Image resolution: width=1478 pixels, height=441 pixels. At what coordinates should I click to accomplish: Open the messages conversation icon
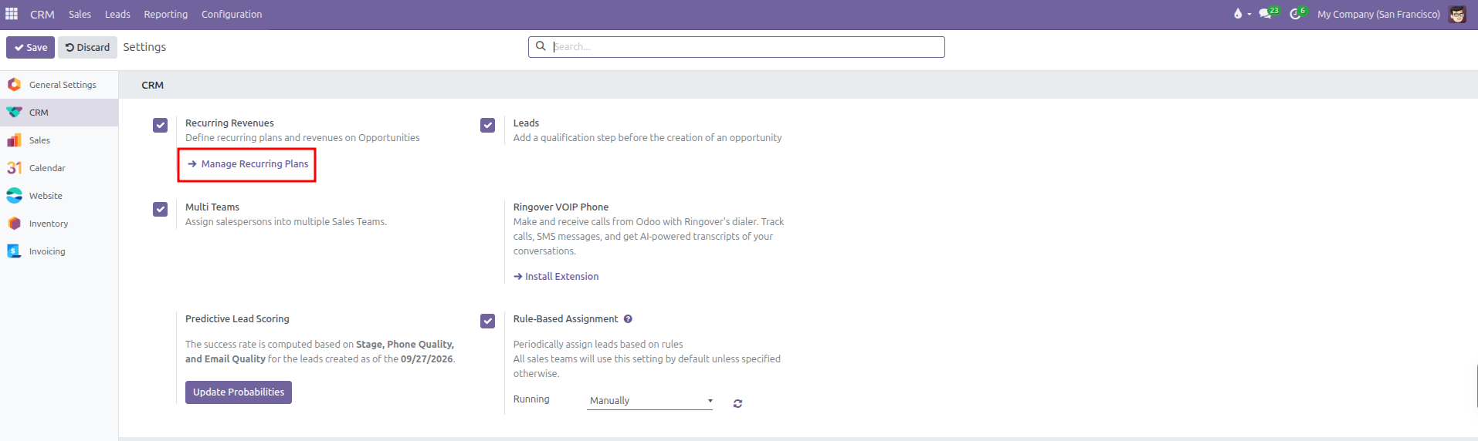(x=1266, y=14)
